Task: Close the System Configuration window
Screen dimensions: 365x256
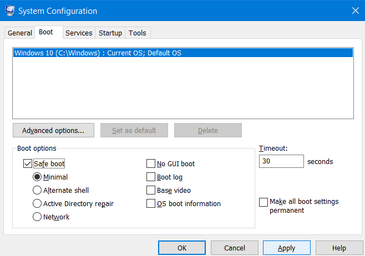Action: pyautogui.click(x=354, y=11)
